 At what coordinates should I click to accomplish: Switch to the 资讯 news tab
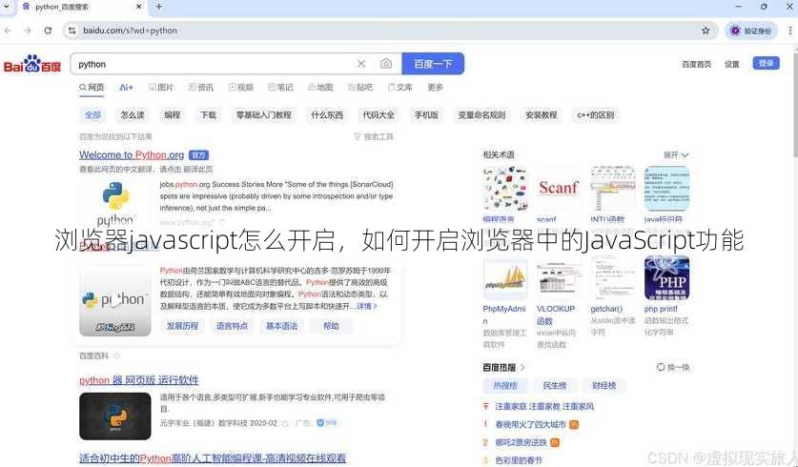point(201,88)
